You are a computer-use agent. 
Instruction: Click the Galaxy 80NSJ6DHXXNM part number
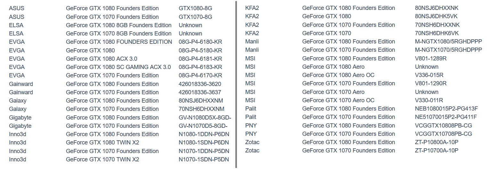point(201,101)
